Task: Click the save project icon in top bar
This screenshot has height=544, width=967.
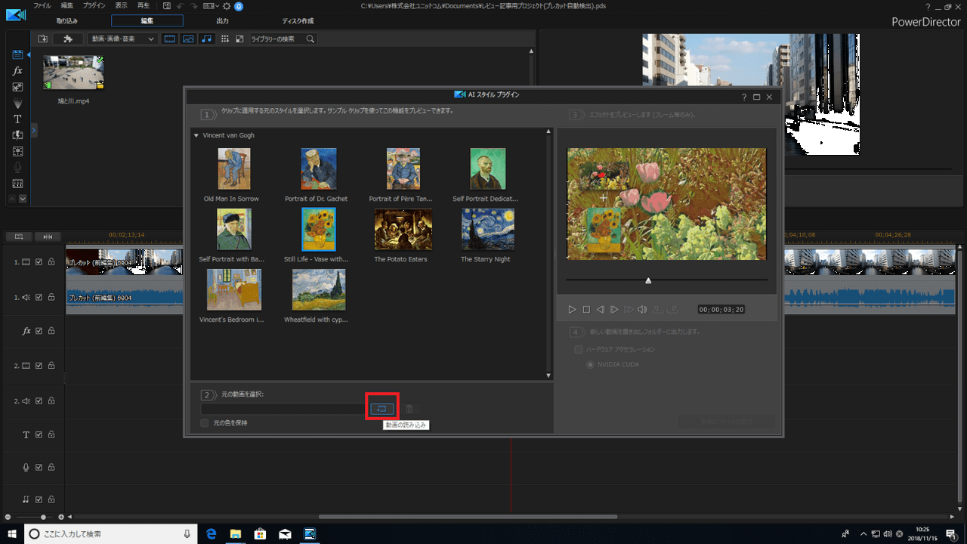Action: pyautogui.click(x=167, y=6)
